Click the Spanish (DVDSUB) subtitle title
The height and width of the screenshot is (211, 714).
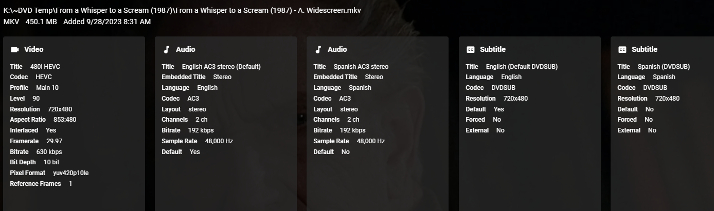(x=664, y=67)
